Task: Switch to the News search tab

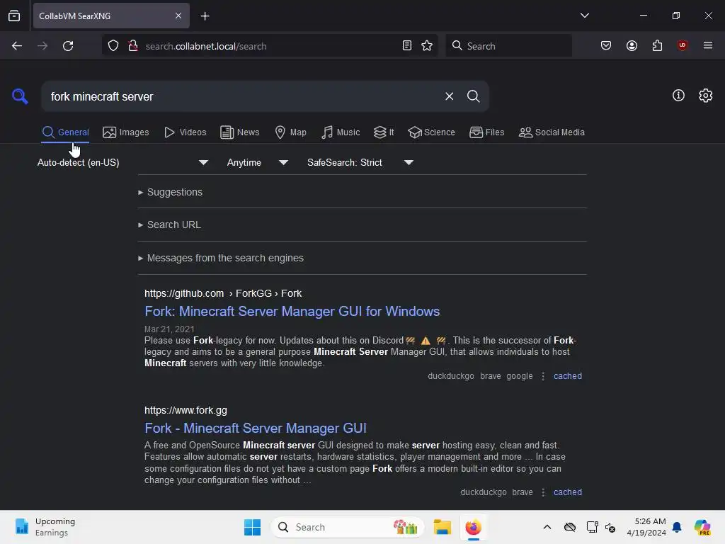Action: coord(239,132)
